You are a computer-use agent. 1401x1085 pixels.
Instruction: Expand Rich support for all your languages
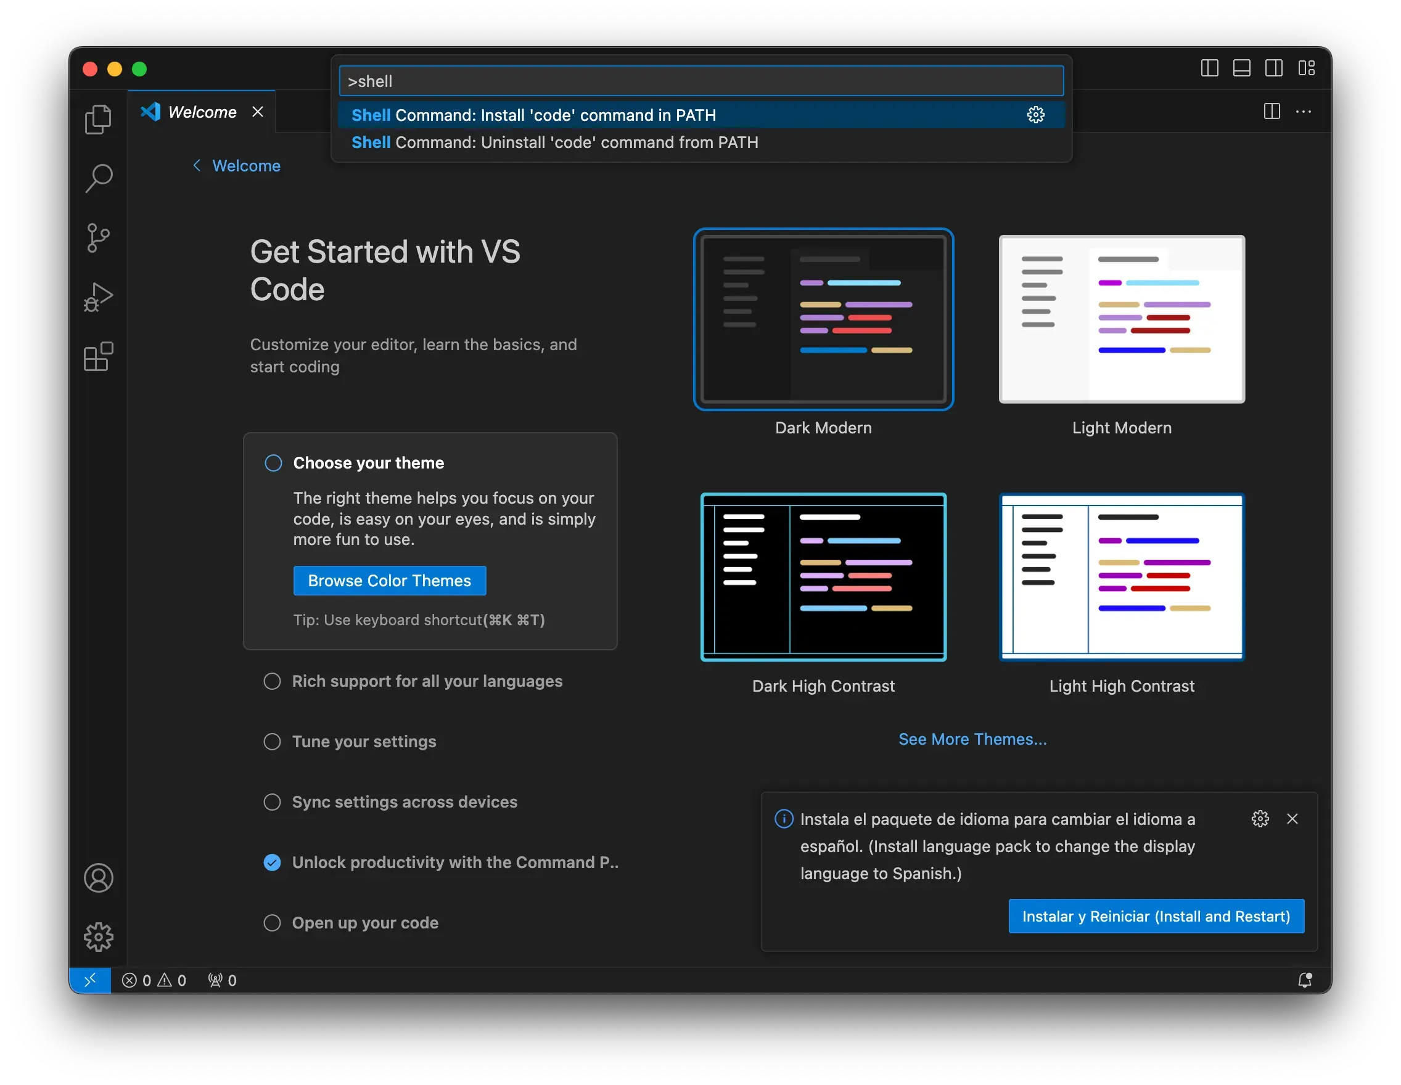[427, 681]
